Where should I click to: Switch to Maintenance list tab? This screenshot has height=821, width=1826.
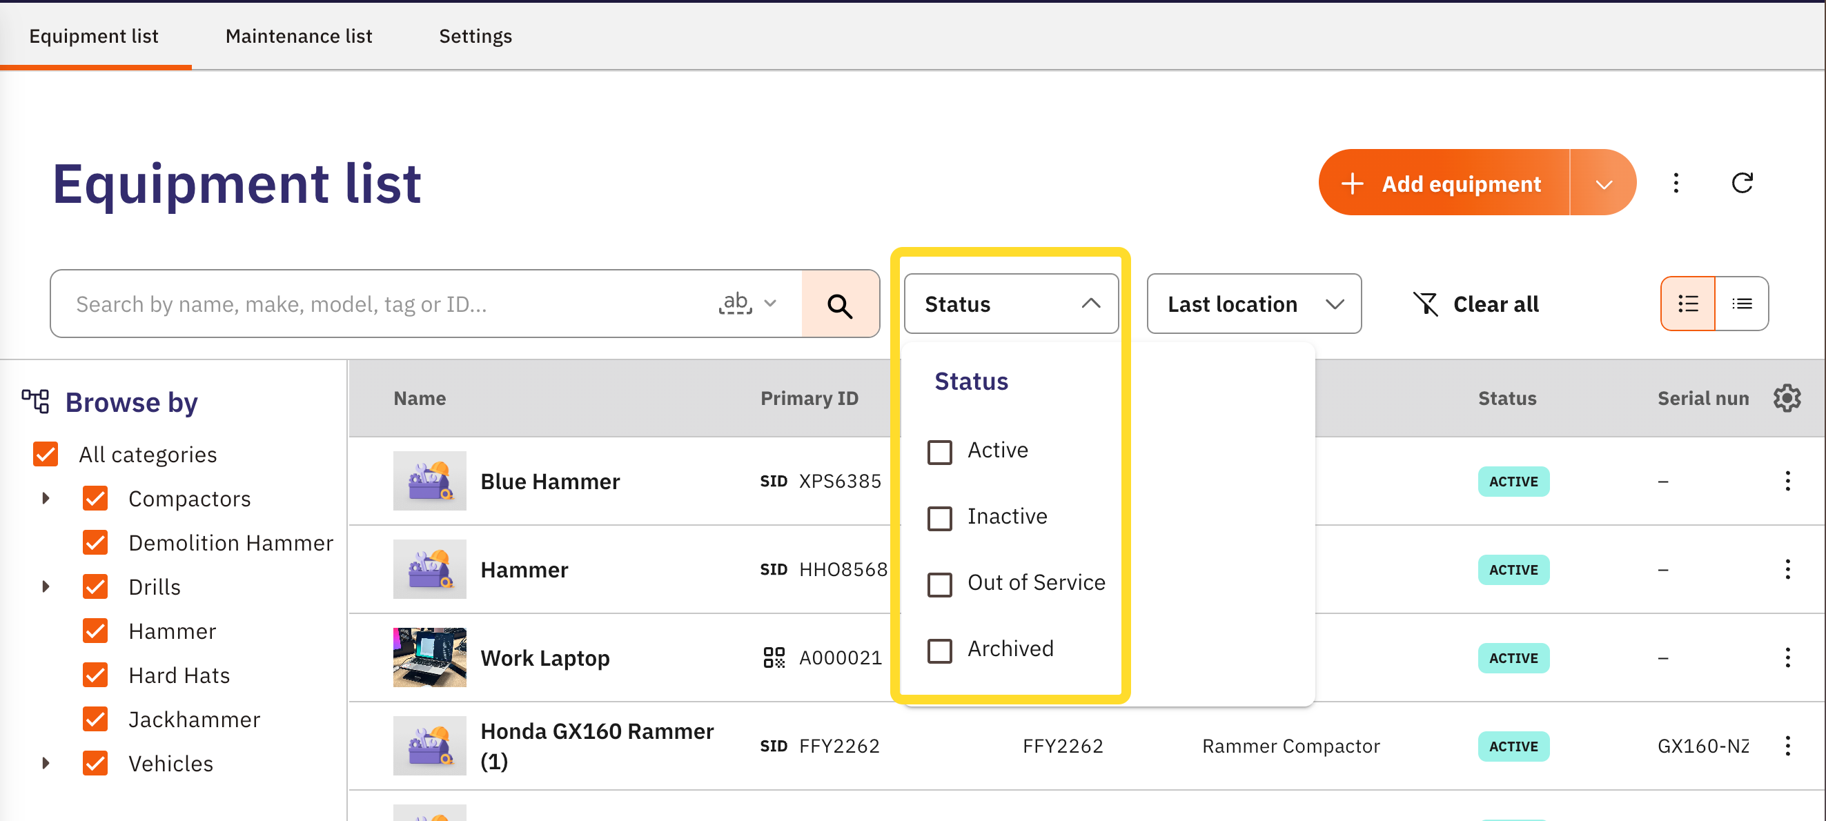(x=298, y=36)
